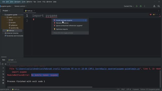The height and width of the screenshot is (91, 162).
Task: Open the add user account icon
Action: tap(154, 6)
